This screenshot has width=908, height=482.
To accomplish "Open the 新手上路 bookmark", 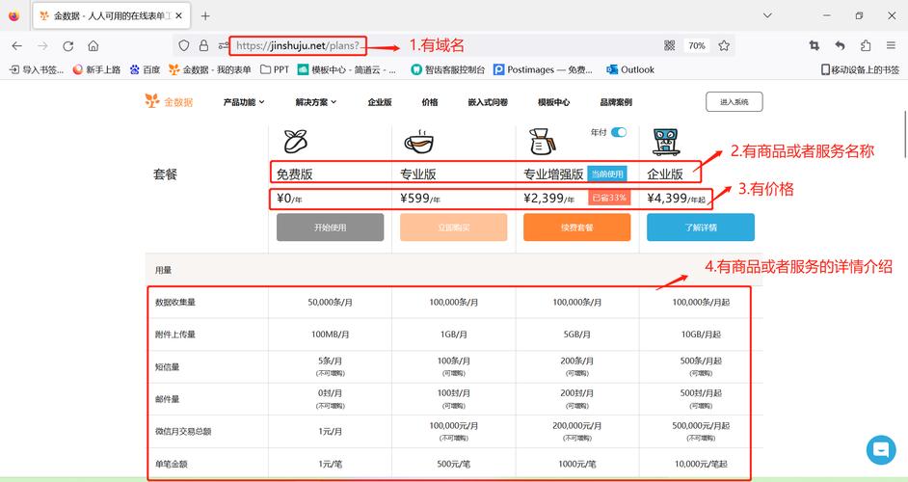I will pyautogui.click(x=96, y=69).
